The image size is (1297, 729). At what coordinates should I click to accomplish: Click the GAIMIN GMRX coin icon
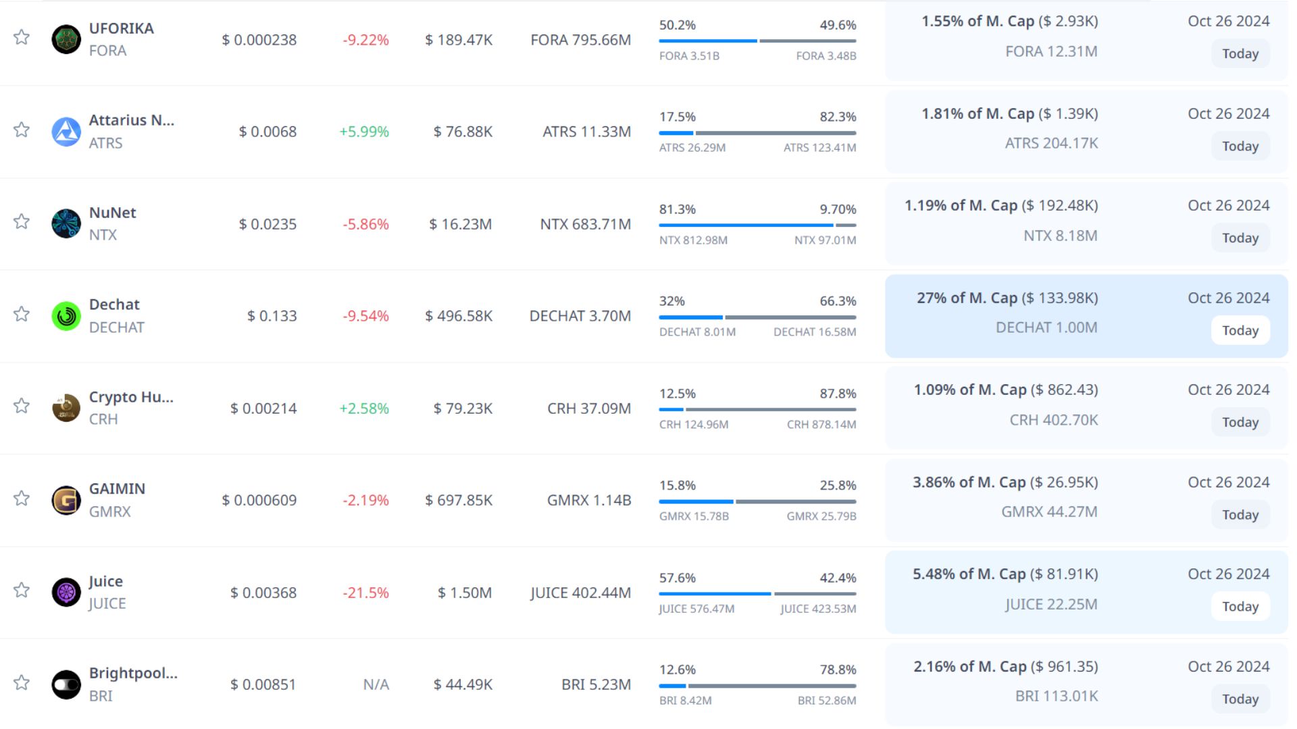coord(66,500)
